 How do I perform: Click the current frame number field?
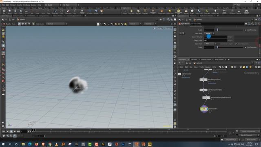point(24,131)
